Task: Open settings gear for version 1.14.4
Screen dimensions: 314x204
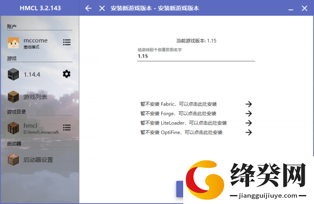Action: (x=66, y=74)
